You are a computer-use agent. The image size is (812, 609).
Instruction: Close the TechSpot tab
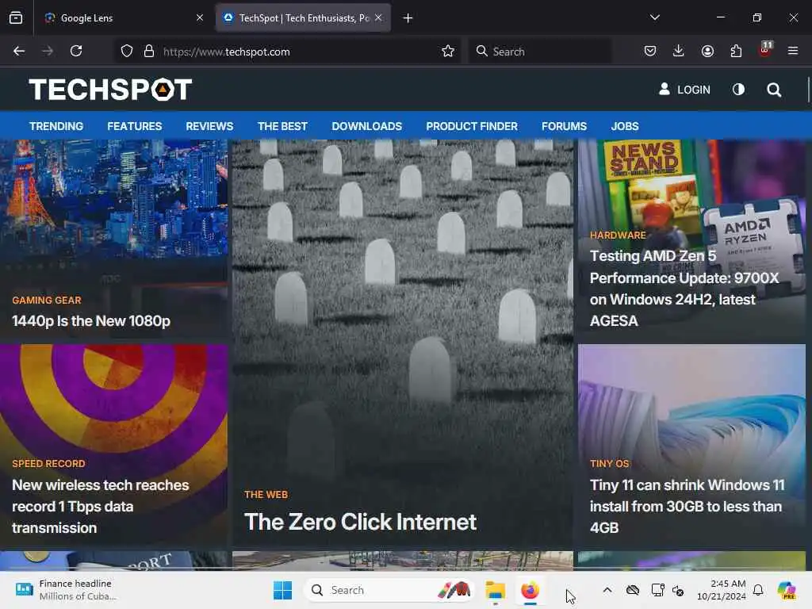pos(378,17)
